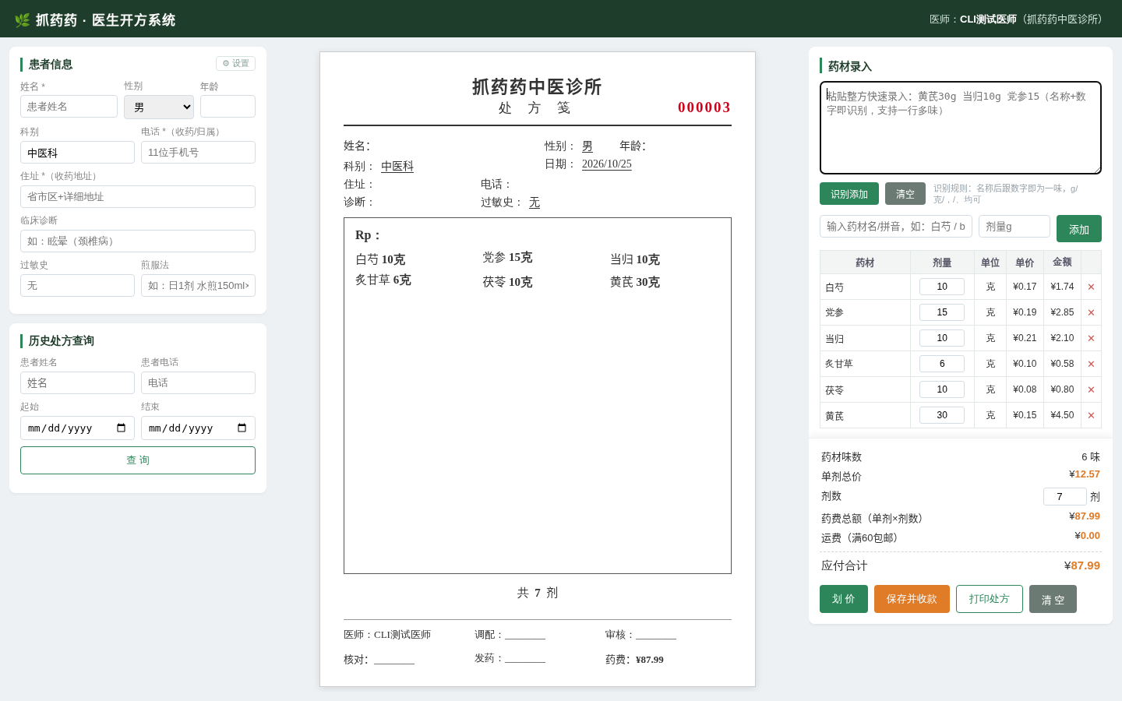The height and width of the screenshot is (701, 1122).
Task: Edit the 党参 dosage value
Action: point(942,312)
